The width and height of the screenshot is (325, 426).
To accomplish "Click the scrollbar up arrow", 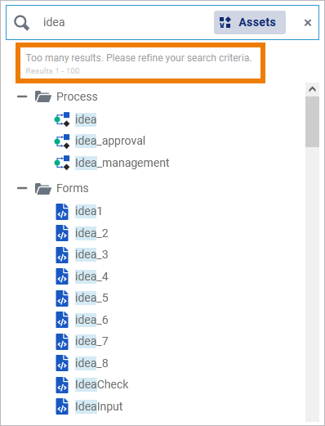I will click(x=312, y=89).
